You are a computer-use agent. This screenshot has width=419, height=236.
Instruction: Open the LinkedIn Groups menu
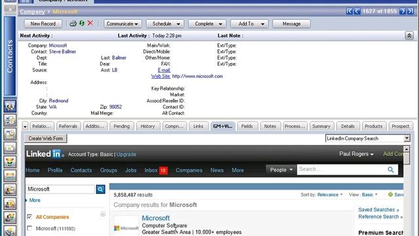pos(109,170)
